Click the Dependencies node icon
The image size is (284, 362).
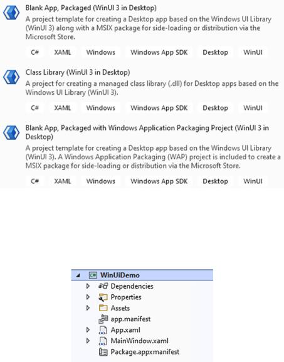pyautogui.click(x=103, y=286)
